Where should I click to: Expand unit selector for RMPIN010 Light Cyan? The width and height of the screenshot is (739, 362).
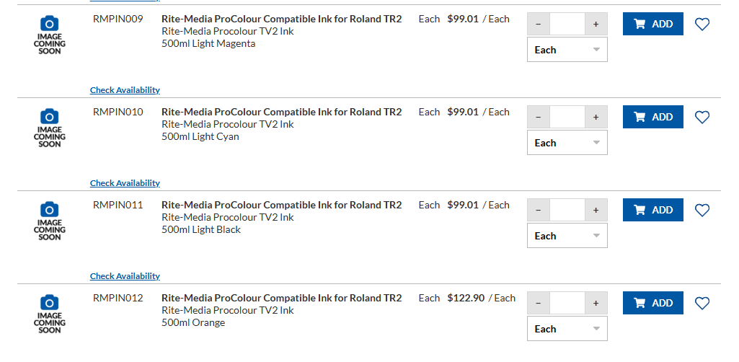[x=567, y=142]
